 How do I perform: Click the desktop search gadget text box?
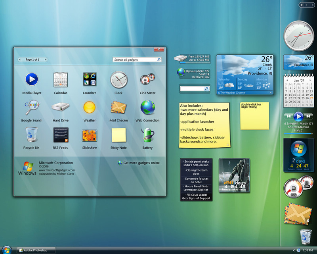tap(192, 89)
